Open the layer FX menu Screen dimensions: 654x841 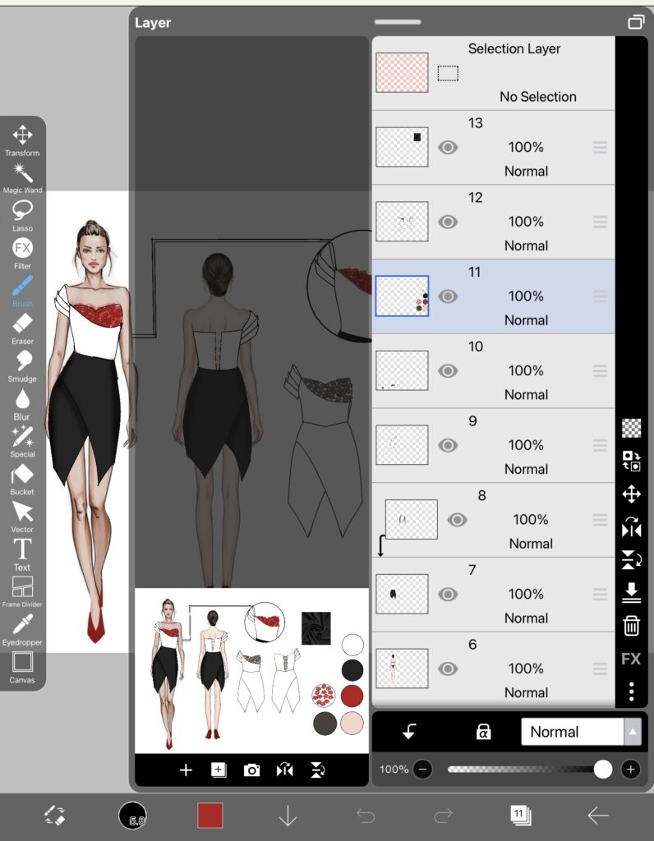click(631, 659)
